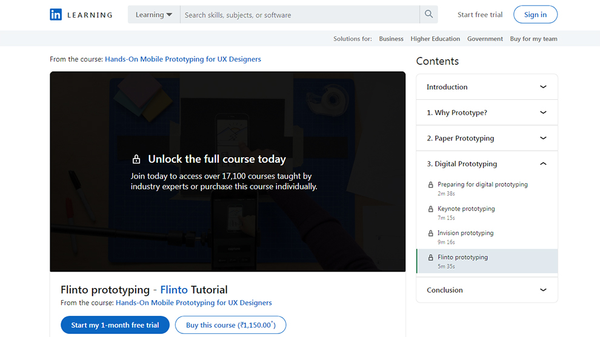Open the Business solutions link
The width and height of the screenshot is (600, 337).
click(x=391, y=39)
